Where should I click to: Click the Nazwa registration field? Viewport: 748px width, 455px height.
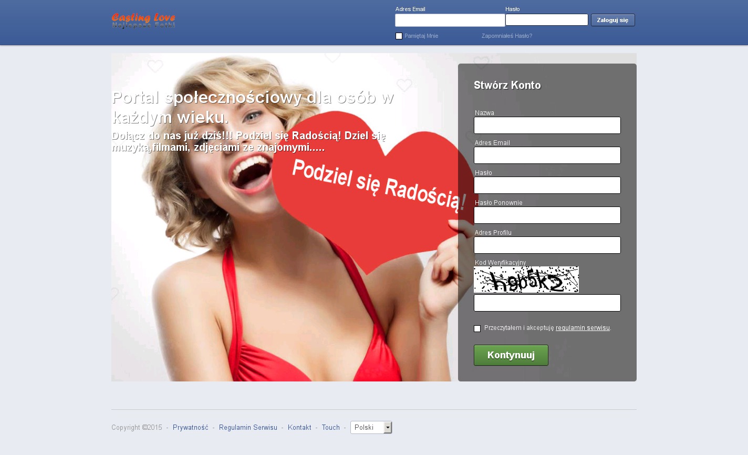[547, 126]
